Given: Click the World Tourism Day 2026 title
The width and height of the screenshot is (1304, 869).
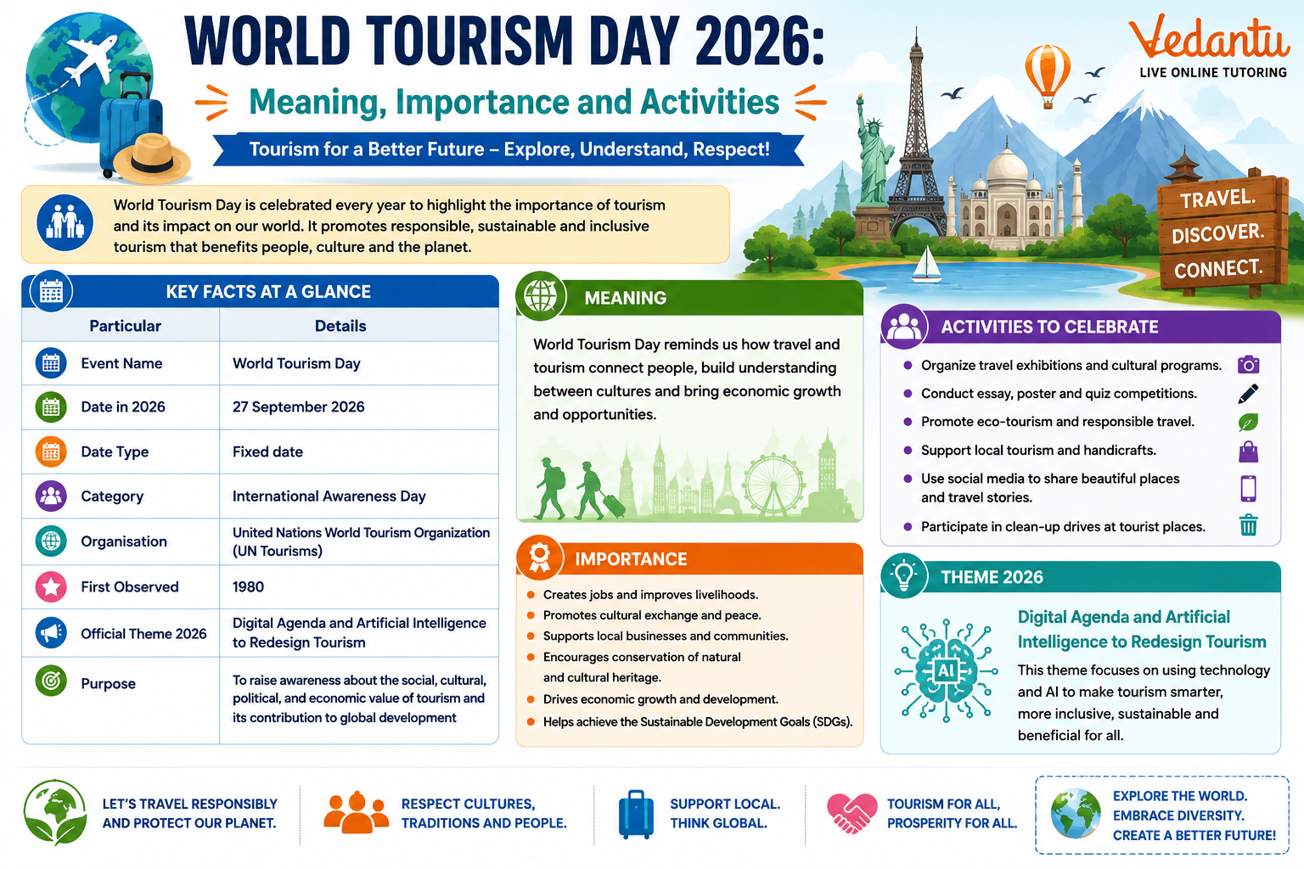Looking at the screenshot, I should tap(505, 40).
